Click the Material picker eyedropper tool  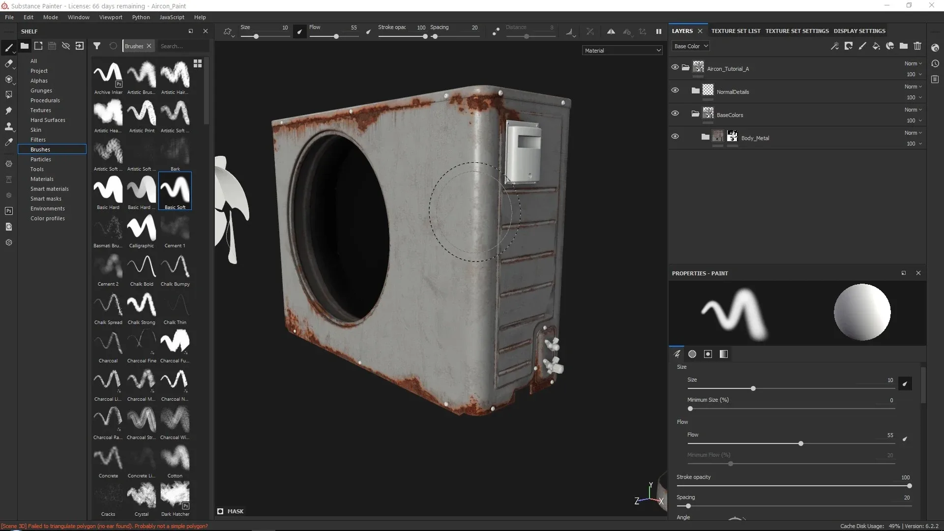[x=8, y=142]
